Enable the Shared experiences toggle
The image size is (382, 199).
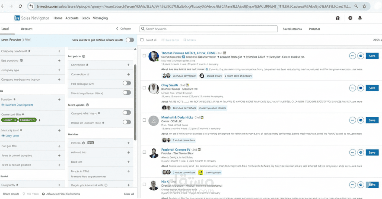(127, 93)
